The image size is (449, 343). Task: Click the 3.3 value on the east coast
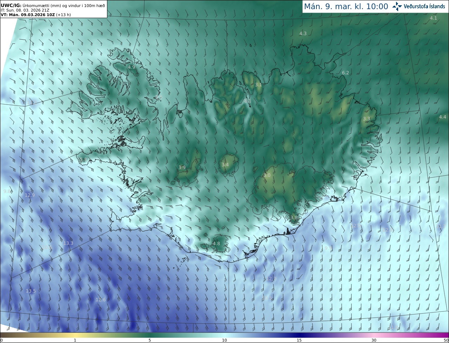point(367,119)
